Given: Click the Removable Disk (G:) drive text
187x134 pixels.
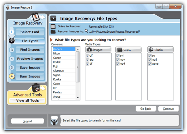Looking at the screenshot, I should click(x=101, y=26).
